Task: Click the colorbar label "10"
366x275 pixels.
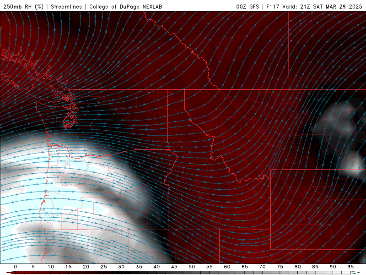Action: click(51, 267)
